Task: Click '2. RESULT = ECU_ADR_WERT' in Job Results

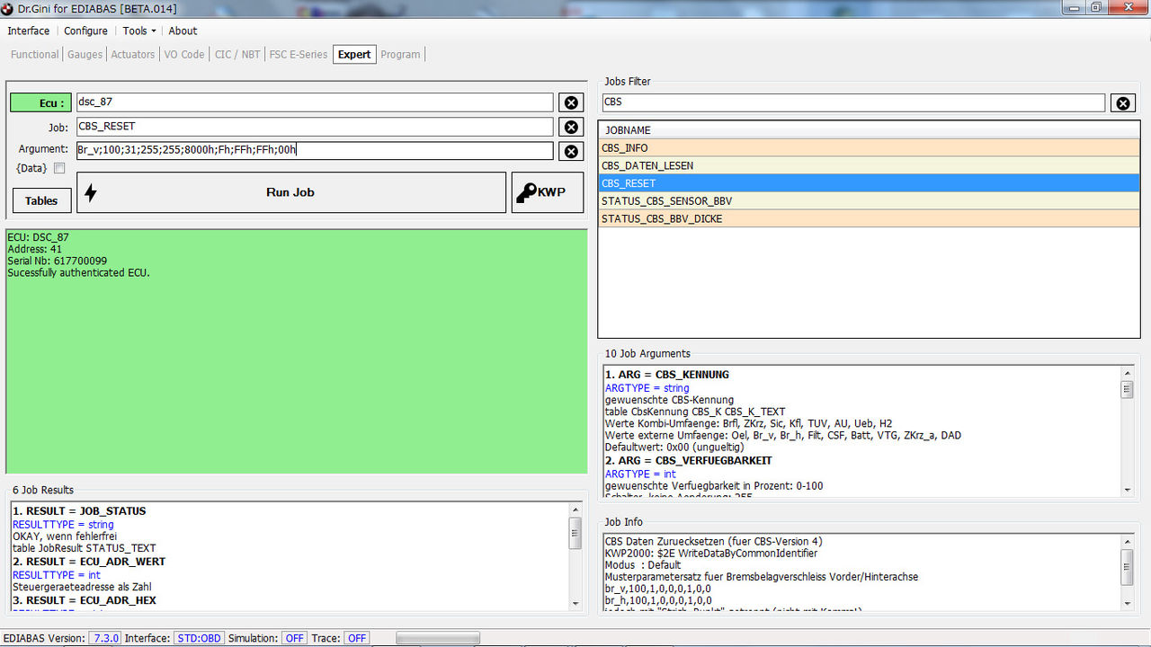Action: point(89,562)
